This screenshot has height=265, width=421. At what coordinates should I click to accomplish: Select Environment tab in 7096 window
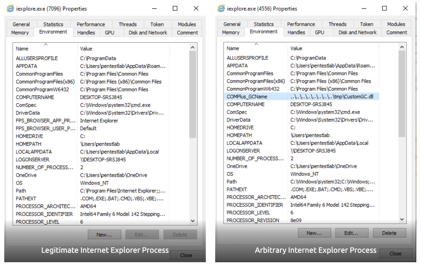53,32
